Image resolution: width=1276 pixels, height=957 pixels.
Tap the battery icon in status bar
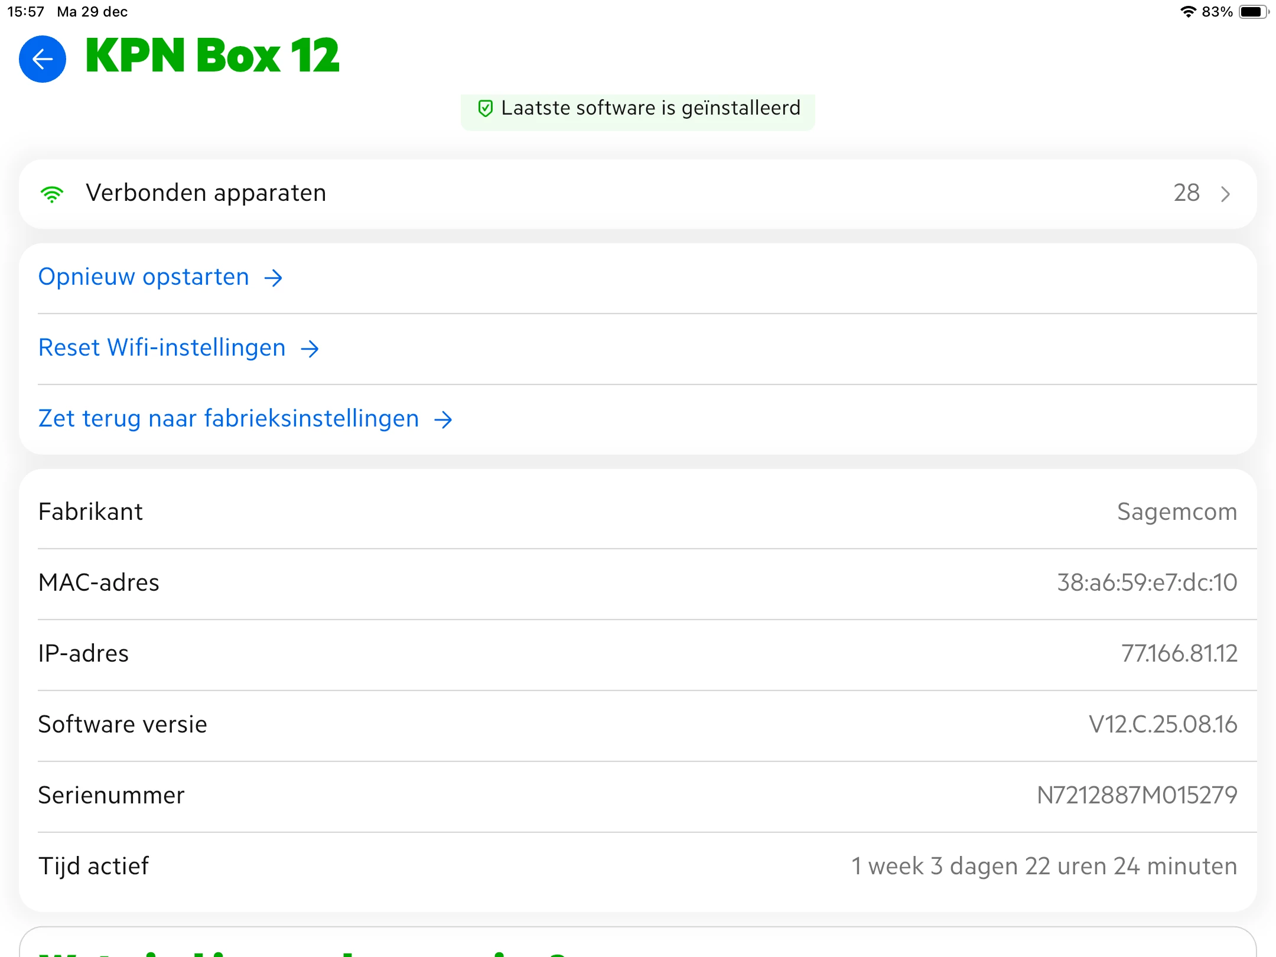1252,12
